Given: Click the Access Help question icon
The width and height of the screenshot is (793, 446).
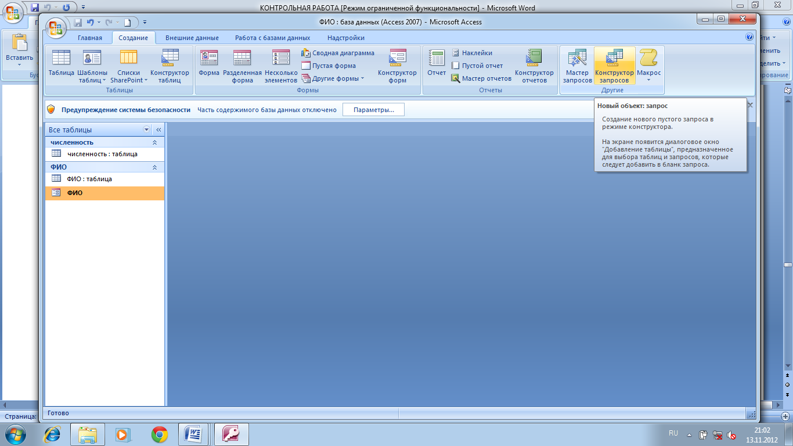Looking at the screenshot, I should click(x=749, y=37).
